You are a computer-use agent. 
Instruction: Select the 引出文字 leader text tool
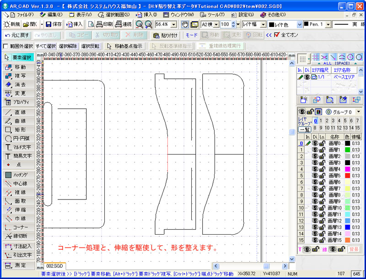(19, 255)
